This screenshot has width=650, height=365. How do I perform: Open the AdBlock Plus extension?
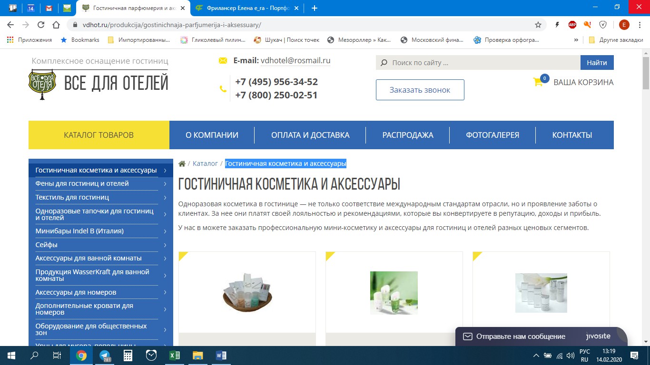coord(573,25)
